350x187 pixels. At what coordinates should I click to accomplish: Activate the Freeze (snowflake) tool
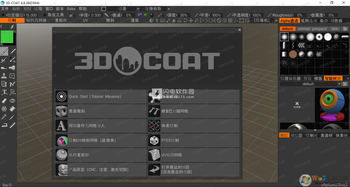(x=4, y=109)
